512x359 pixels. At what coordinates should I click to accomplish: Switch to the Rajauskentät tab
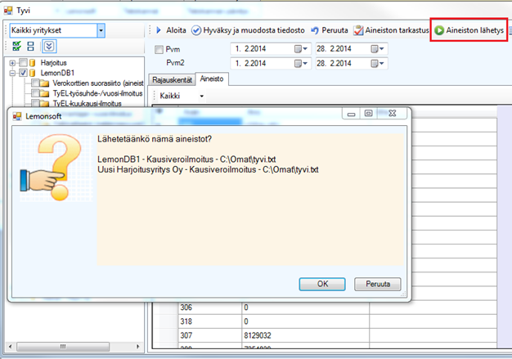click(x=172, y=80)
